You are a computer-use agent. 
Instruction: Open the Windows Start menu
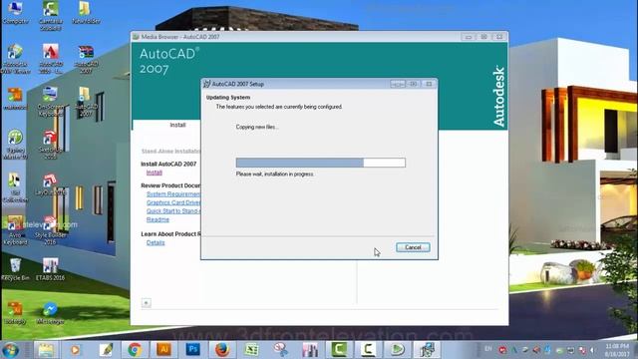point(10,350)
